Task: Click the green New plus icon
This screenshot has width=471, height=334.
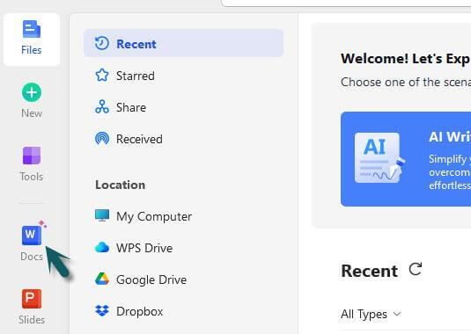Action: tap(32, 92)
